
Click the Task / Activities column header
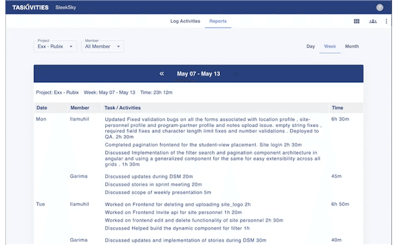point(126,108)
